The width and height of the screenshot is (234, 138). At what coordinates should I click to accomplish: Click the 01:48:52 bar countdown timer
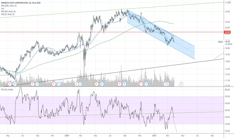coord(229,44)
